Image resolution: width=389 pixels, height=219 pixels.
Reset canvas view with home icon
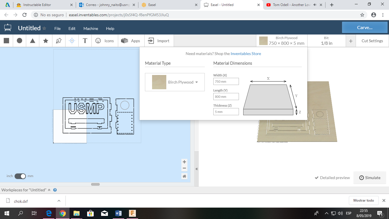coord(184,176)
